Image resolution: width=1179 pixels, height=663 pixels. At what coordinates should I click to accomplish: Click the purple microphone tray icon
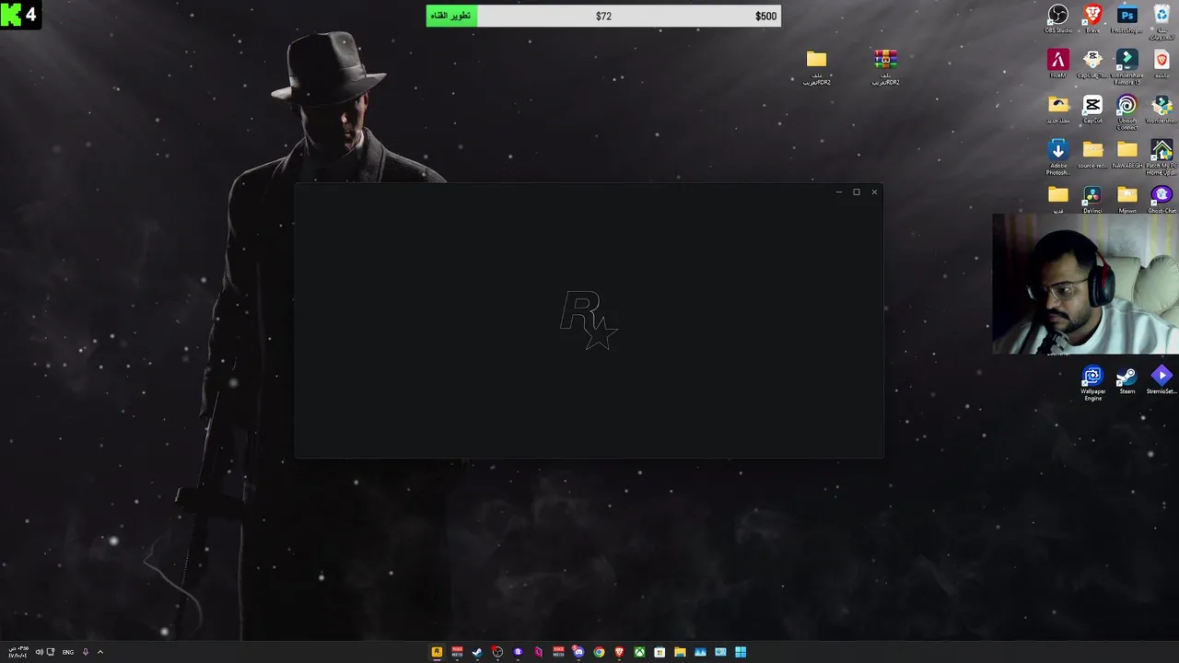click(86, 652)
